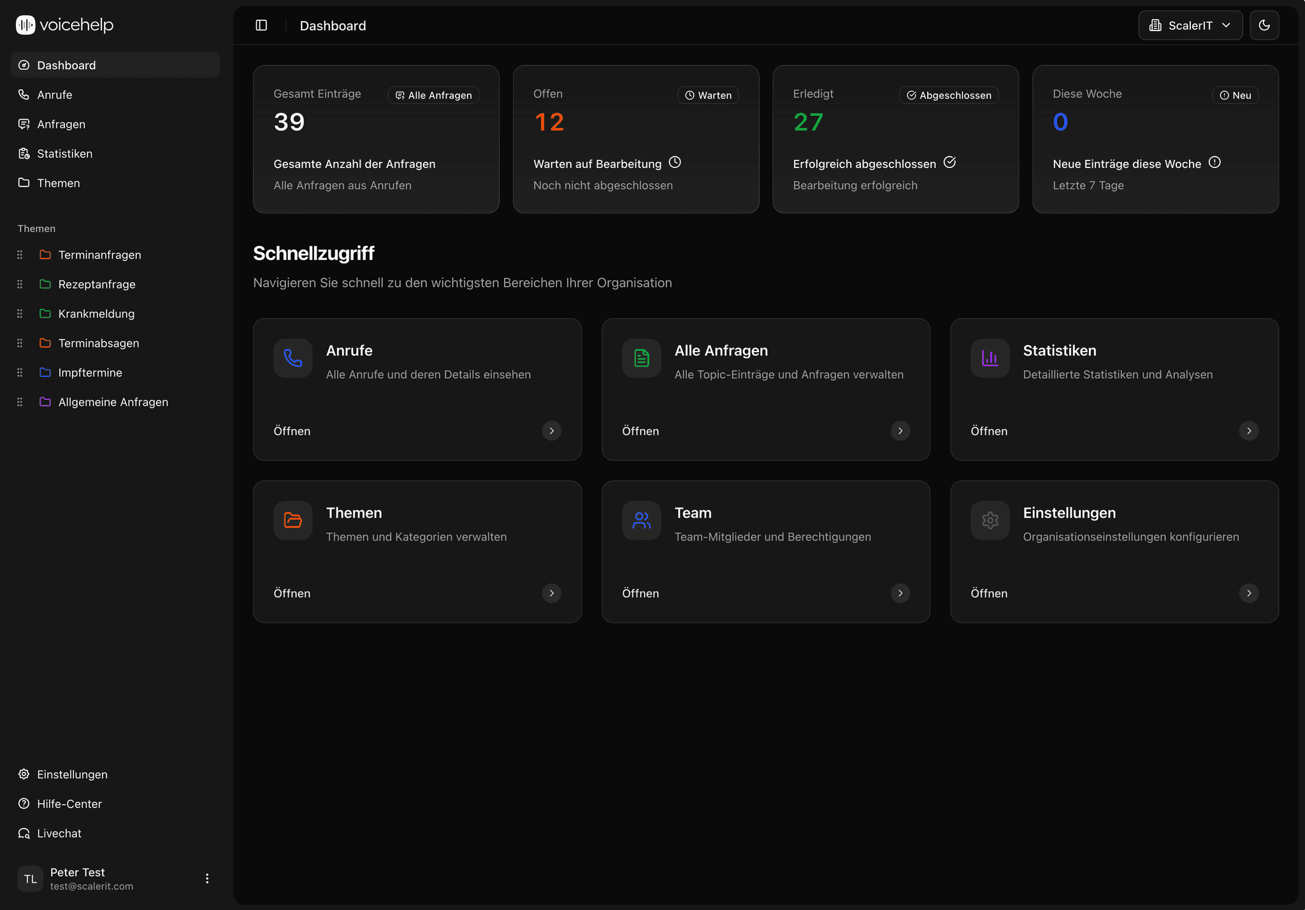Open Themen in the sidebar navigation

tap(115, 183)
